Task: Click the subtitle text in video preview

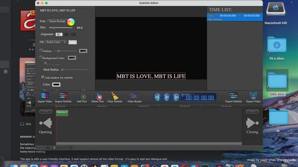Action: click(x=151, y=76)
